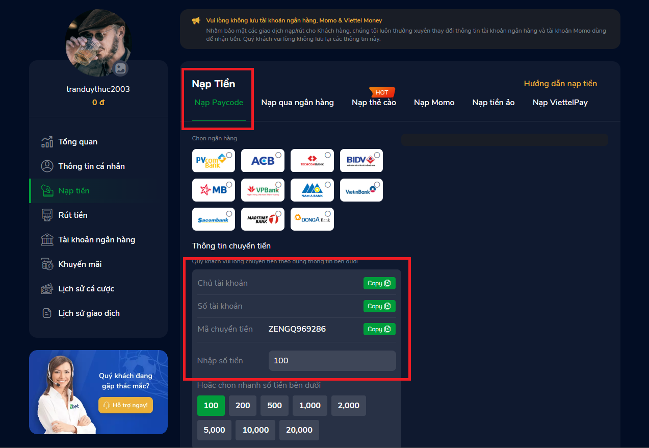Click the Nạp tiền deposit icon in sidebar
The image size is (649, 448).
(47, 190)
